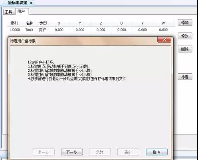Click the 删除 button
This screenshot has height=160, width=198.
pos(185,49)
